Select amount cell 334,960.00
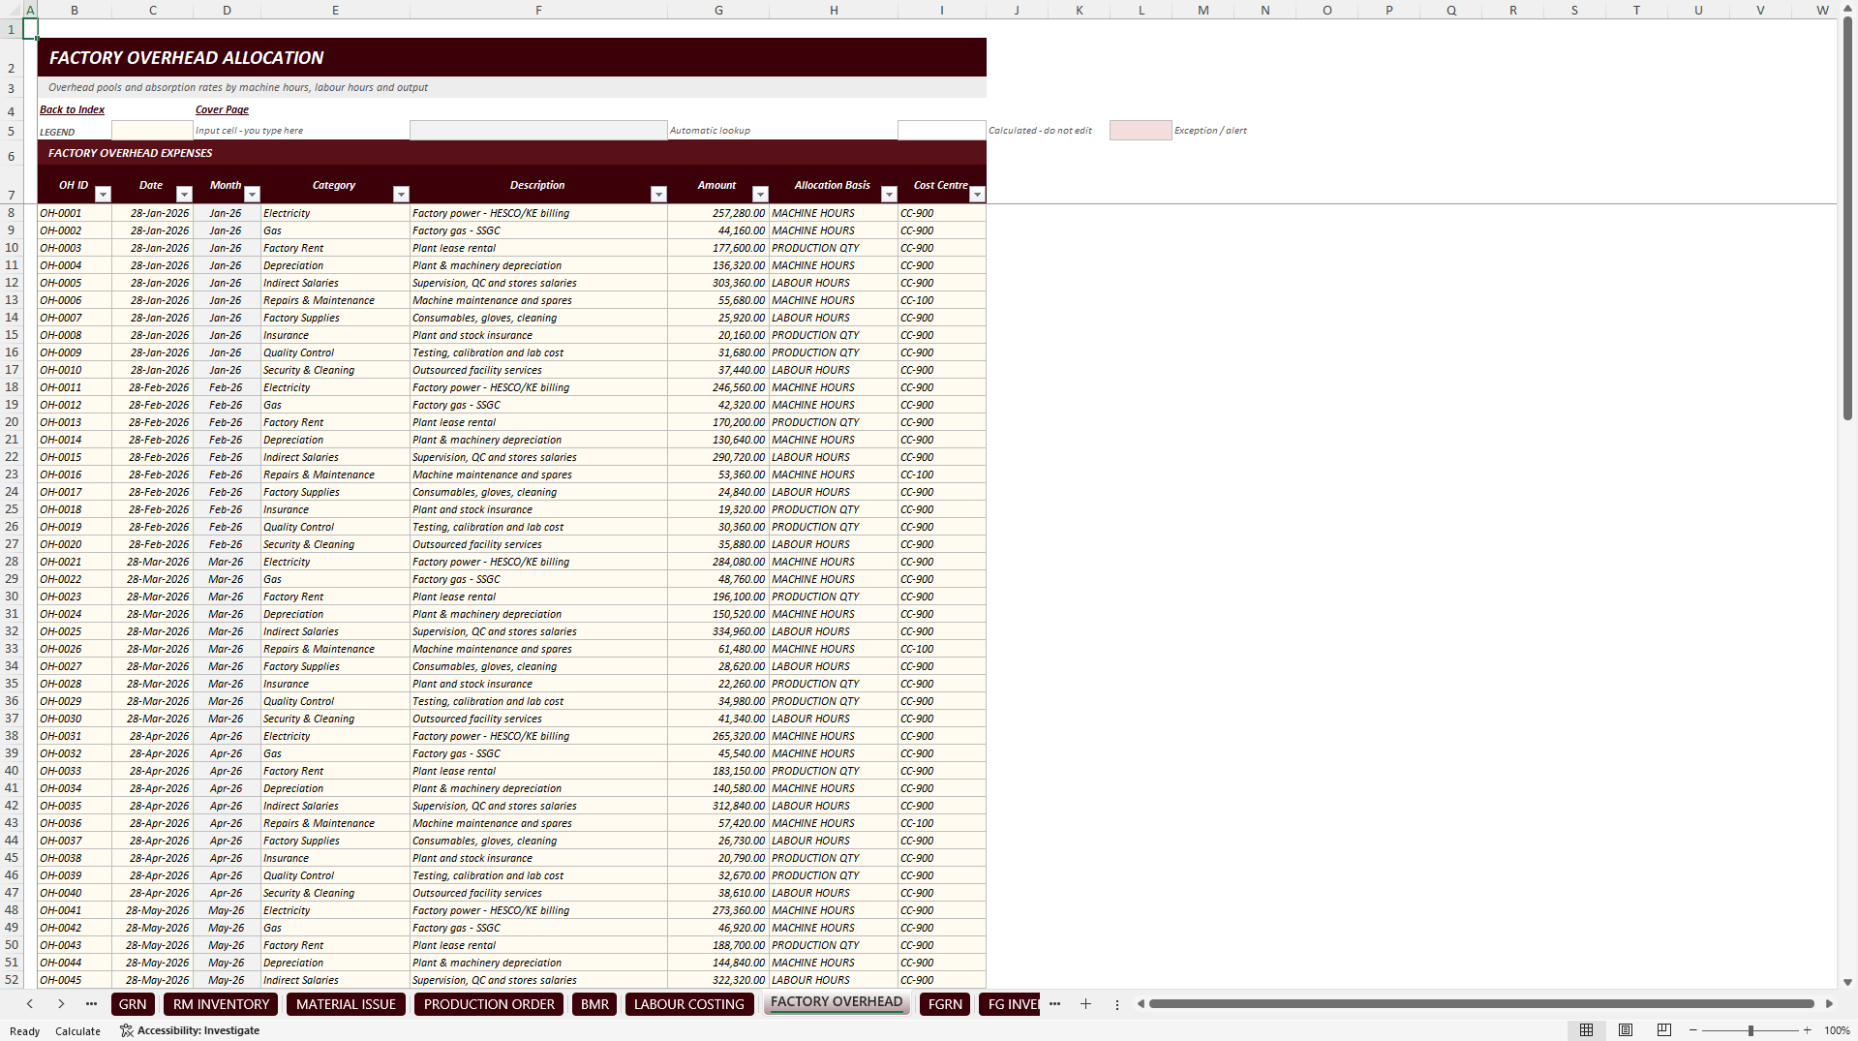This screenshot has width=1858, height=1041. 718,631
